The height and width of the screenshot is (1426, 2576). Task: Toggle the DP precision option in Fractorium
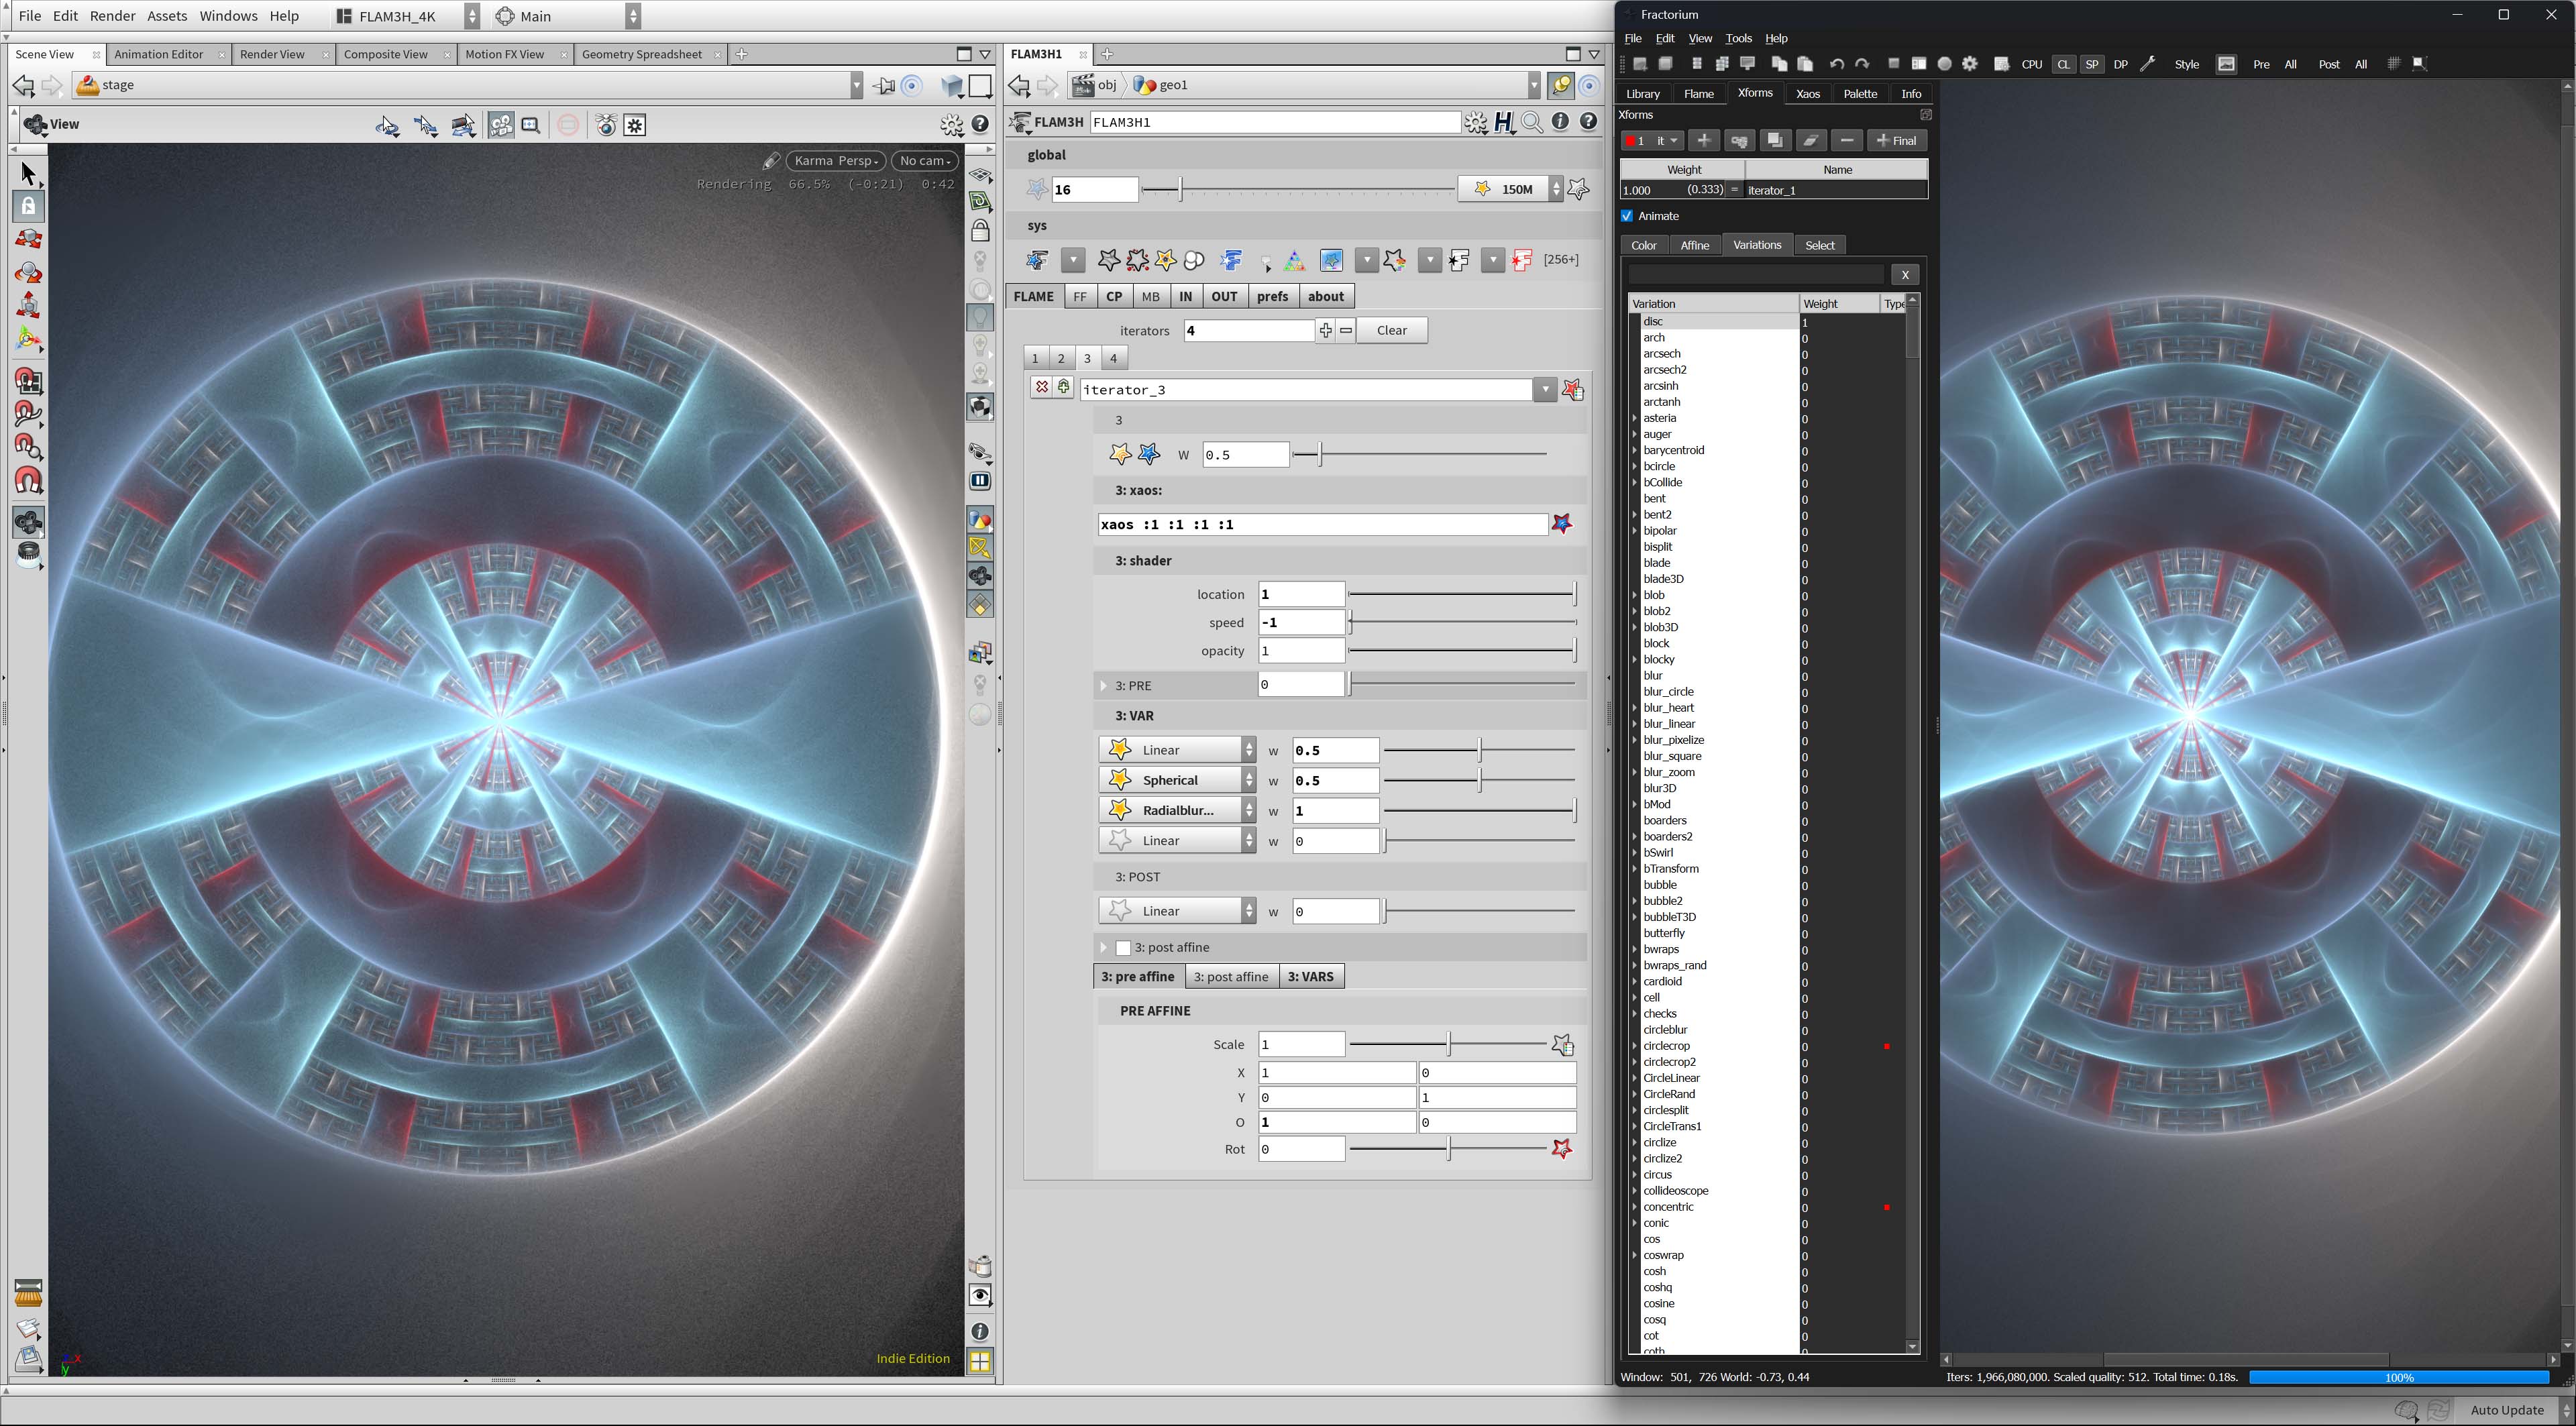tap(2121, 64)
